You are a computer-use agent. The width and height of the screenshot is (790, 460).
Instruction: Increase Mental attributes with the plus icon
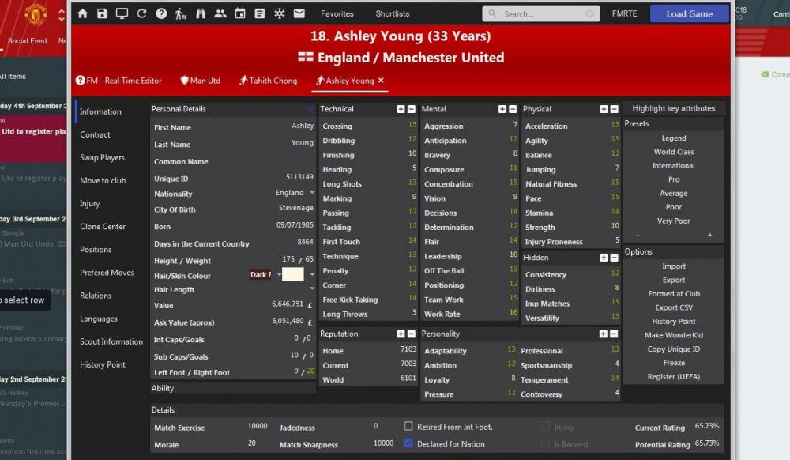point(502,109)
